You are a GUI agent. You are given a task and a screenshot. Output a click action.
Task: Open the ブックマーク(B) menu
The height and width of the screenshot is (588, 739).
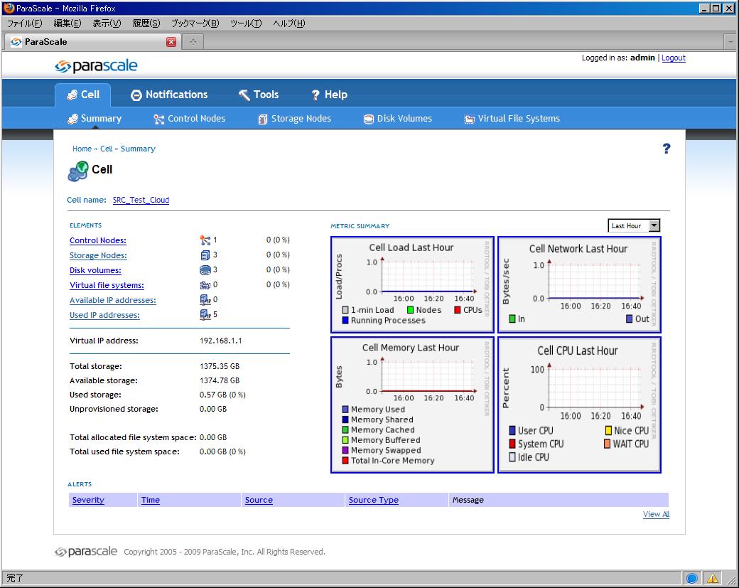(x=195, y=23)
